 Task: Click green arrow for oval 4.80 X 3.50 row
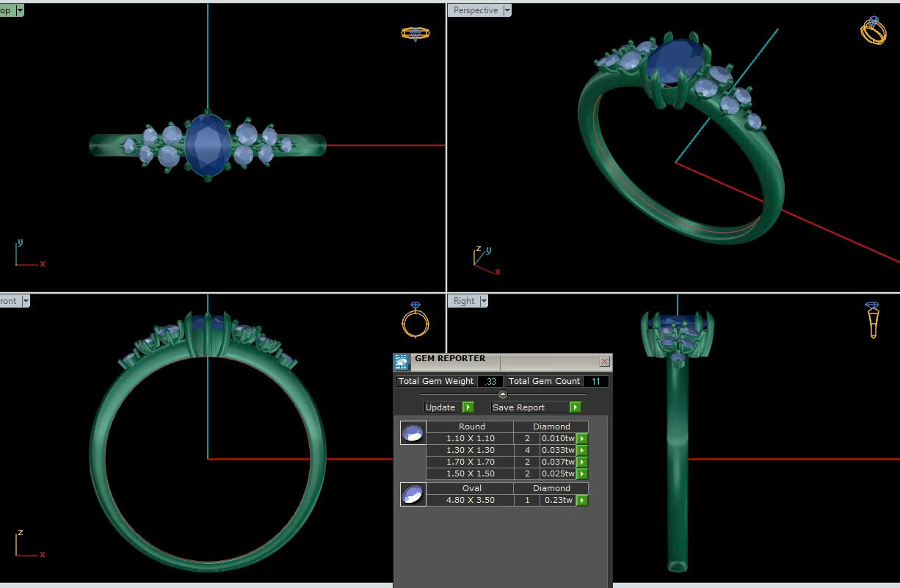coord(582,501)
